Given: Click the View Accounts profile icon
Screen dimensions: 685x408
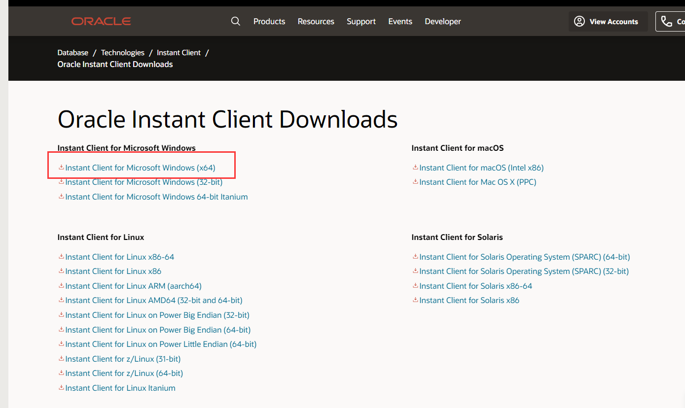Looking at the screenshot, I should (x=579, y=21).
